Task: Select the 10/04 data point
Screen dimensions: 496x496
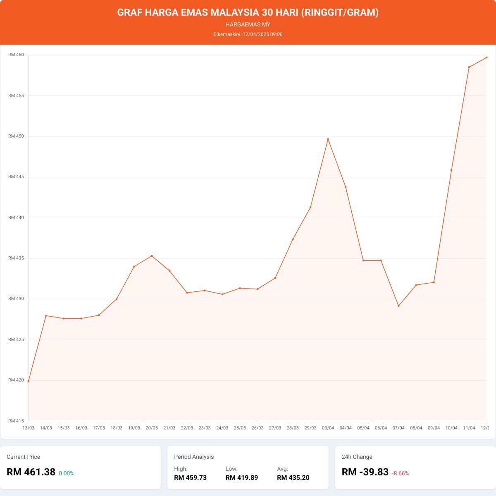Action: tap(451, 170)
